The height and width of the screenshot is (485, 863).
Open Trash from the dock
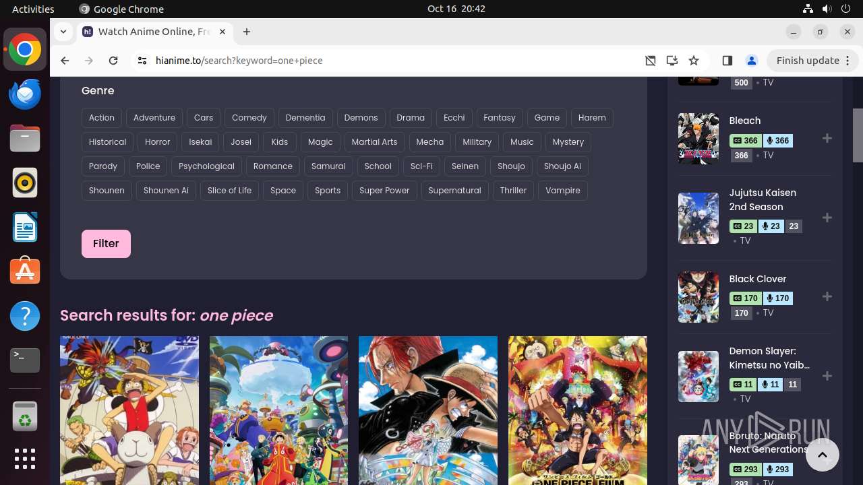25,416
